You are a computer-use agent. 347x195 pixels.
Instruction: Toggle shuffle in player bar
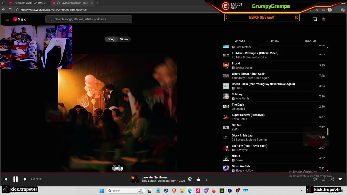[x=332, y=179]
